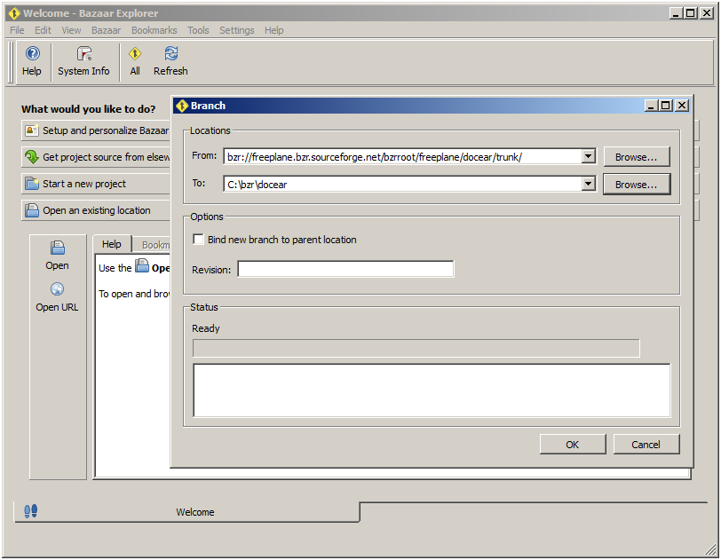The height and width of the screenshot is (560, 721).
Task: Click the Start a new project icon
Action: coord(32,184)
